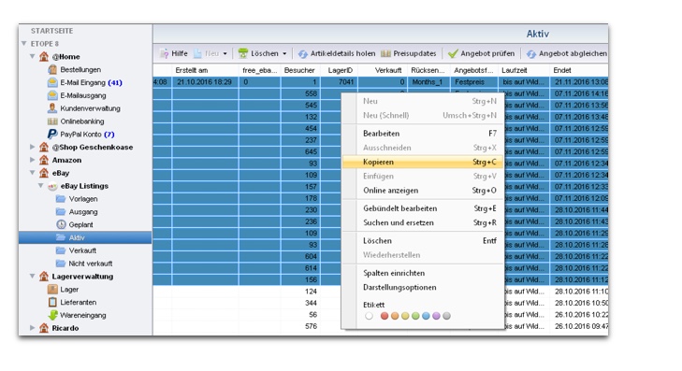Sort by Endet column header

[x=579, y=70]
